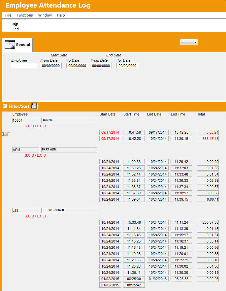Click the End Date column header
Screen dimensions: 226x291
154,114
